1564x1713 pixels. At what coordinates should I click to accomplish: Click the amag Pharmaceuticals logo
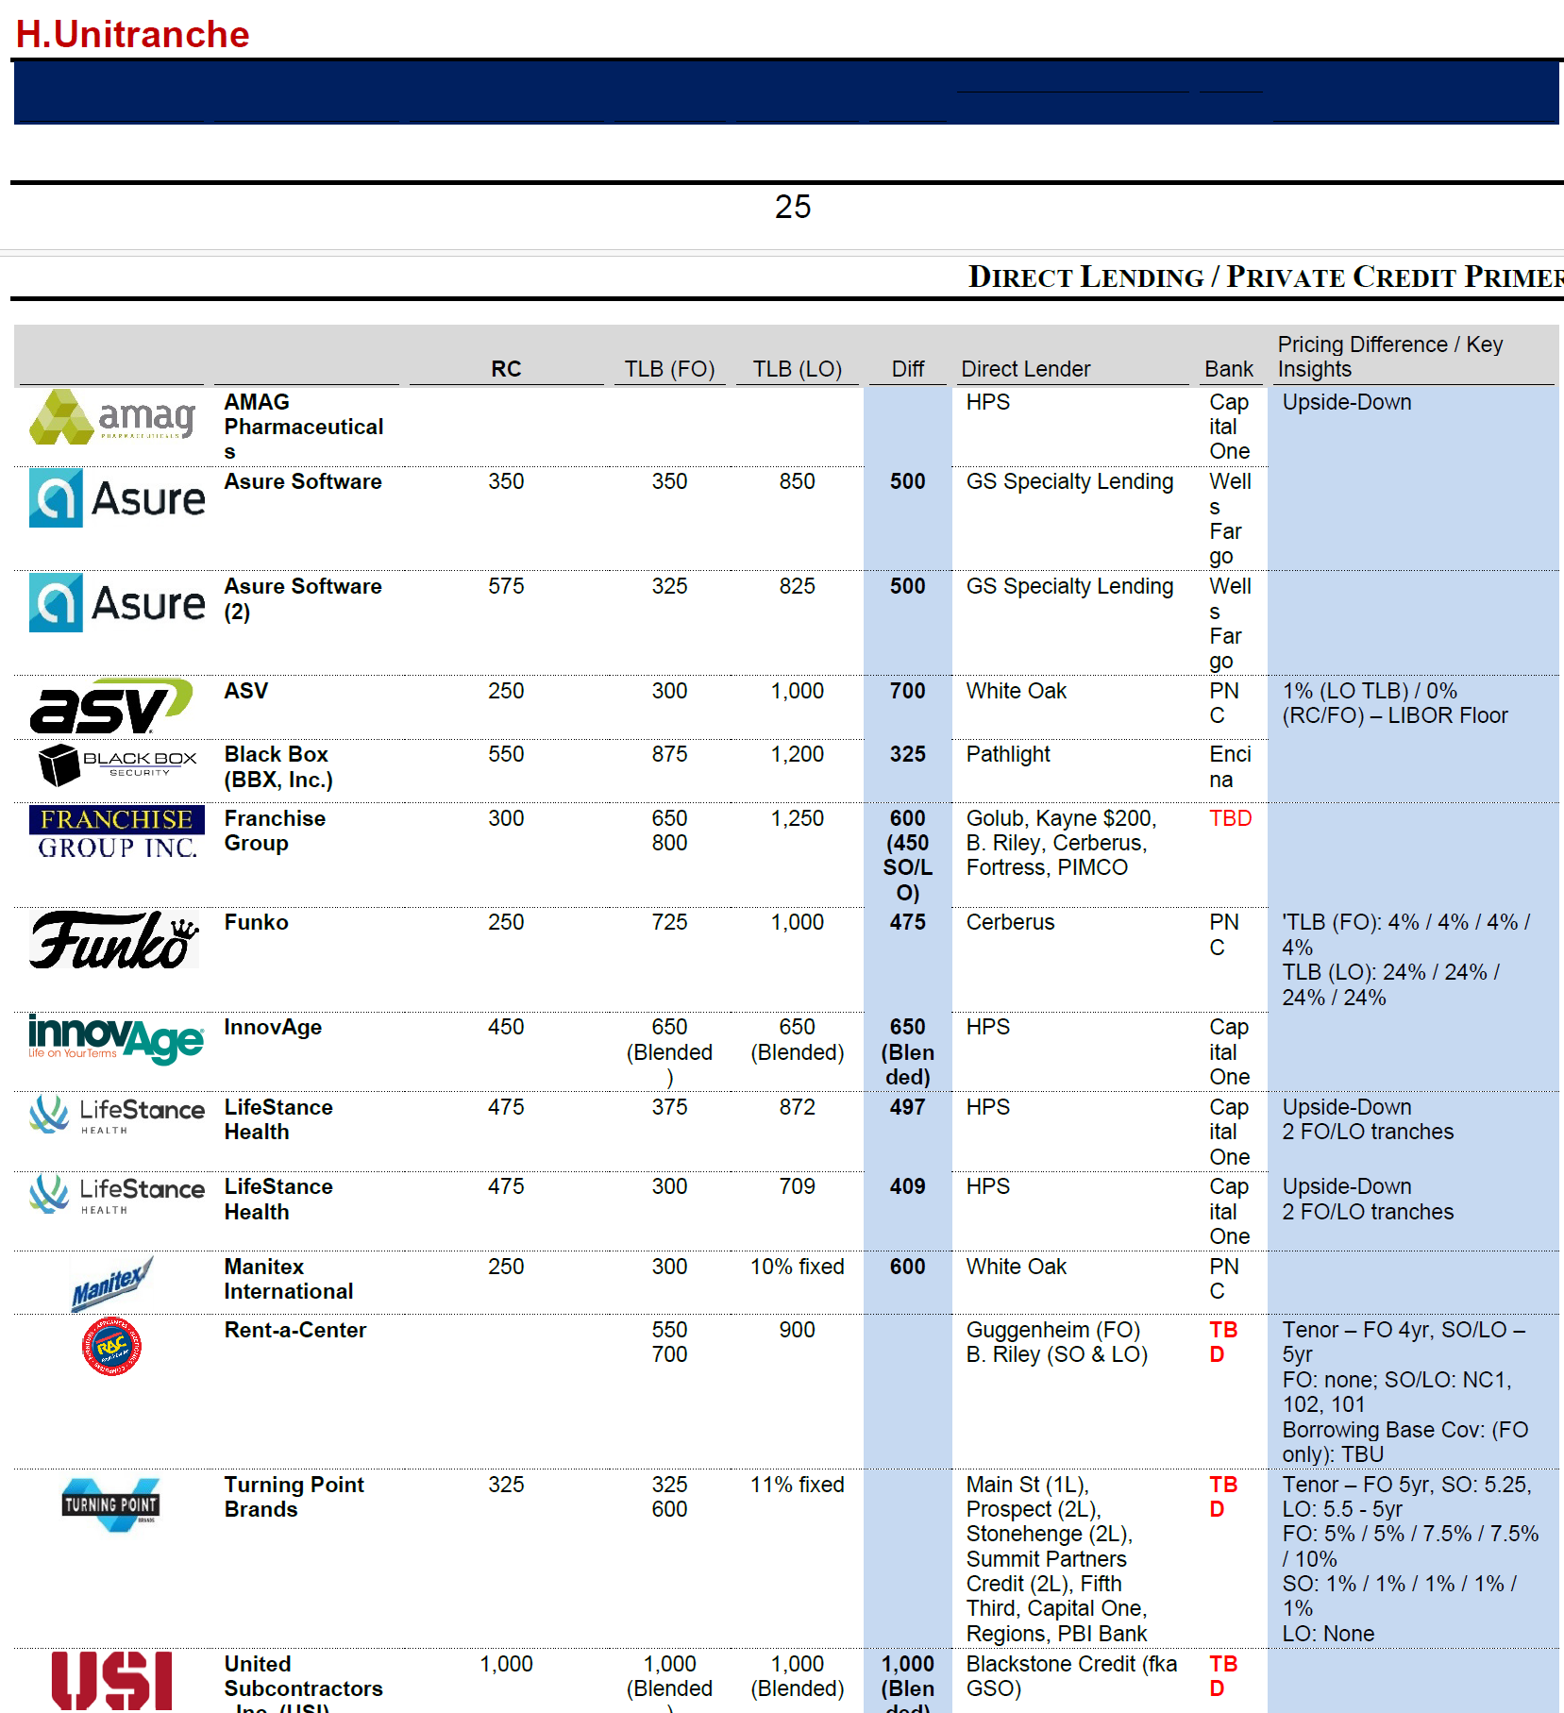coord(113,417)
